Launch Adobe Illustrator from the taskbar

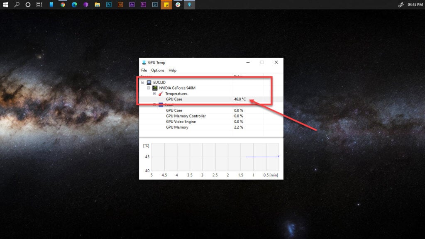click(120, 5)
